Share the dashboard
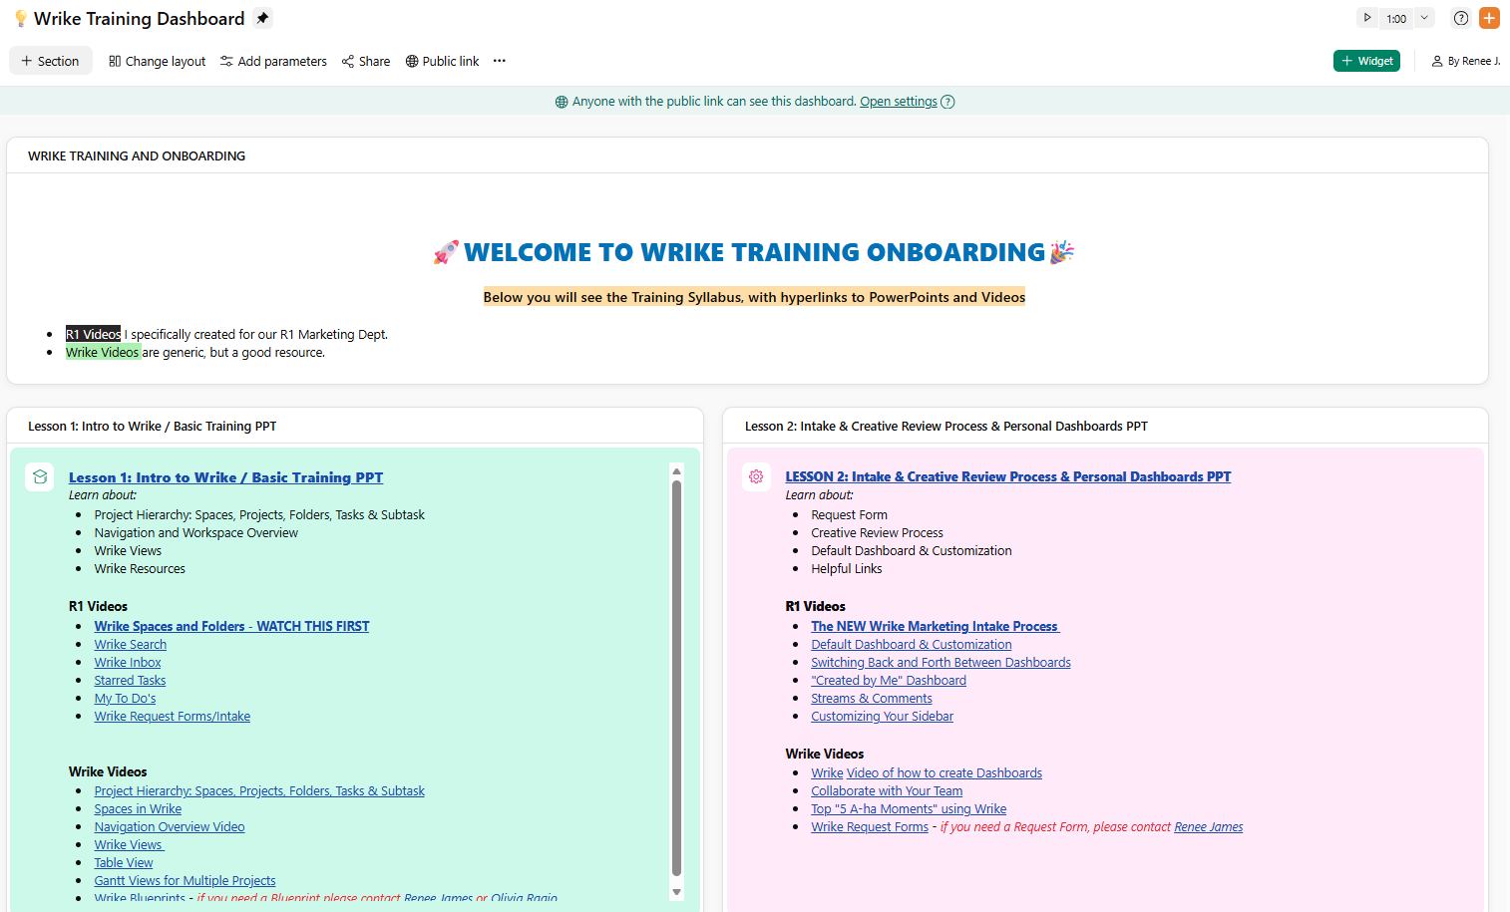Image resolution: width=1510 pixels, height=912 pixels. pyautogui.click(x=366, y=61)
